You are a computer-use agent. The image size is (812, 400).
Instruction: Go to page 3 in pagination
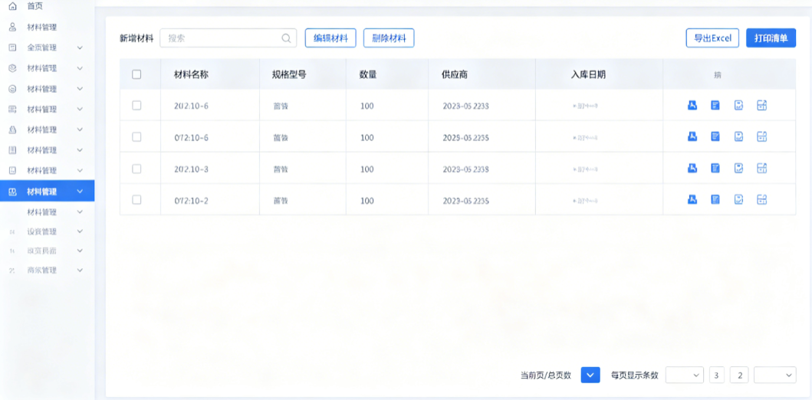click(x=717, y=375)
